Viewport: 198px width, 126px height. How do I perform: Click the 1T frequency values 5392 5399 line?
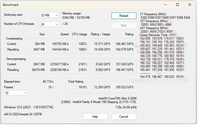tap(165, 18)
